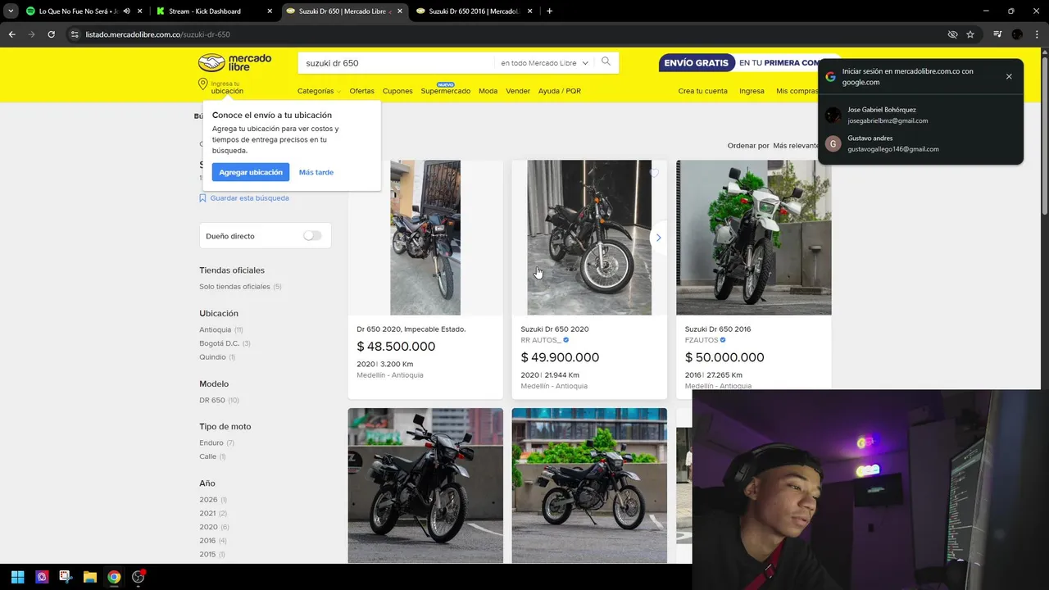The width and height of the screenshot is (1049, 590).
Task: Filter location by Quindío
Action: click(x=217, y=357)
